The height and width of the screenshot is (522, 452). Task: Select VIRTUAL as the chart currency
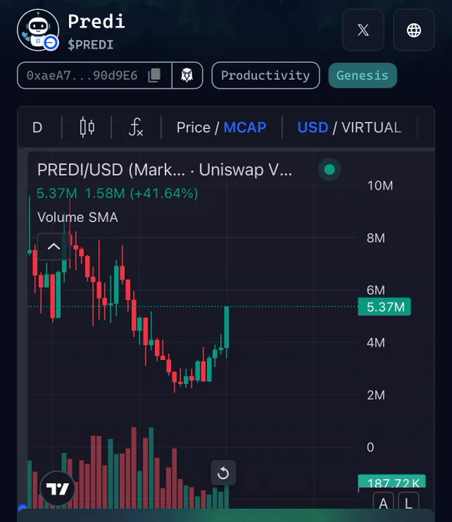371,127
